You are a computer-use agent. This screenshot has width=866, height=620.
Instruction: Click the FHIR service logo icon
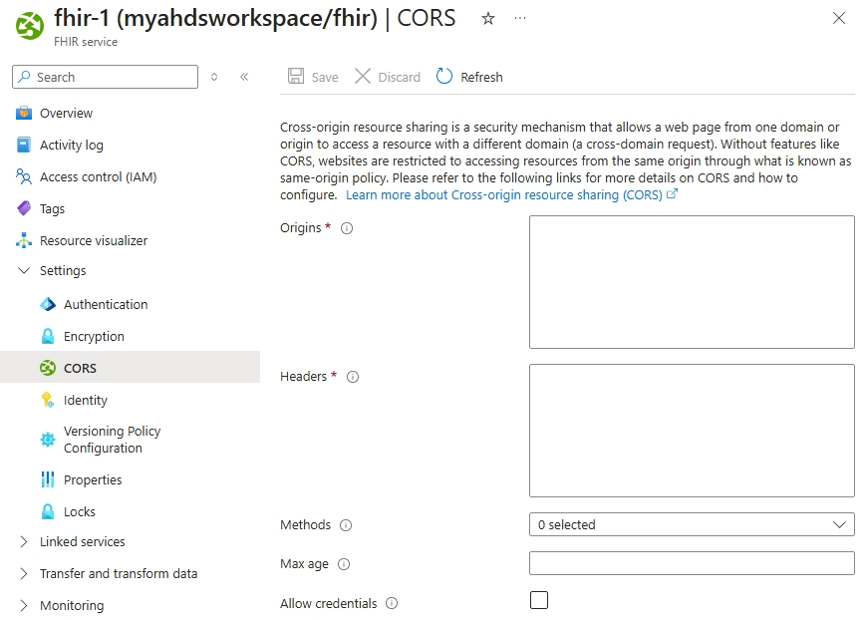tap(30, 26)
